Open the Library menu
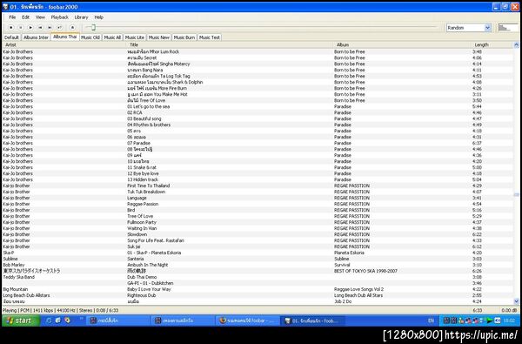 click(x=81, y=17)
